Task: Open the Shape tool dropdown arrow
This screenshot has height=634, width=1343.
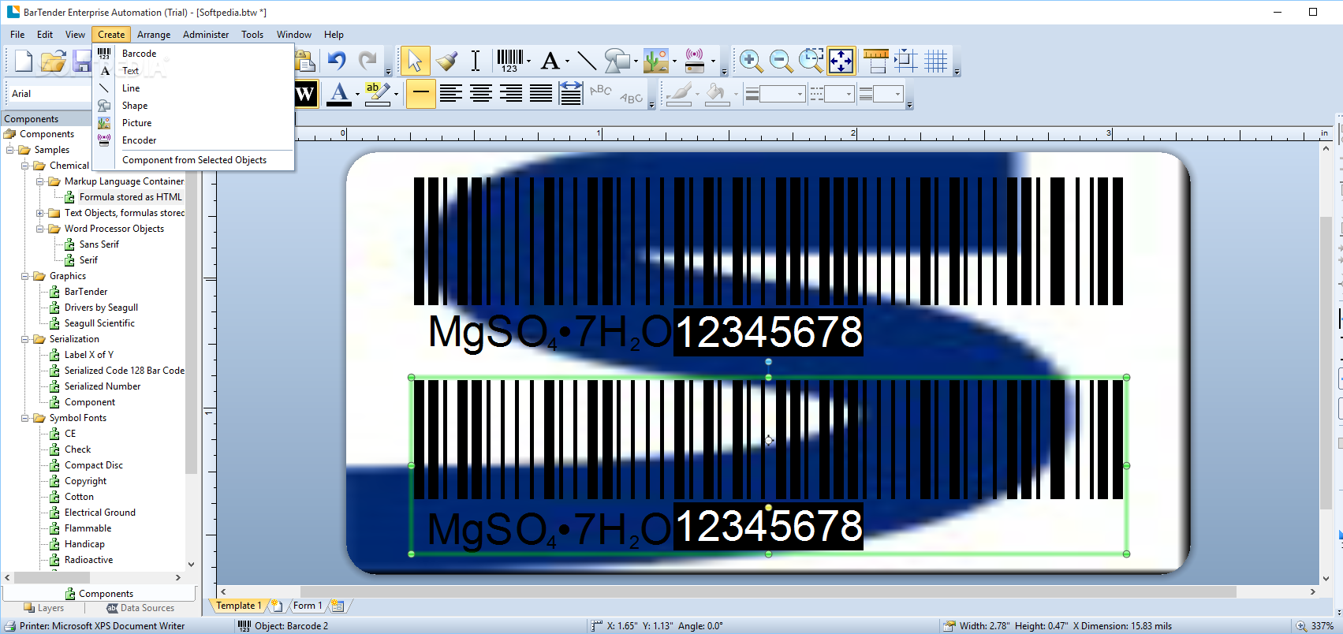Action: [x=636, y=61]
